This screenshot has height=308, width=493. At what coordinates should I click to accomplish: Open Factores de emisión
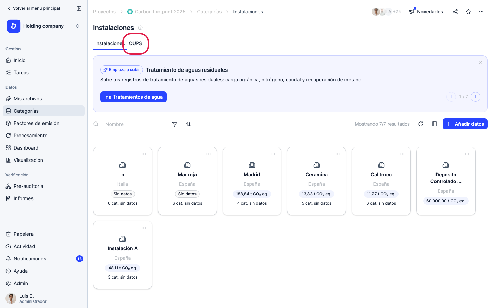[43, 123]
